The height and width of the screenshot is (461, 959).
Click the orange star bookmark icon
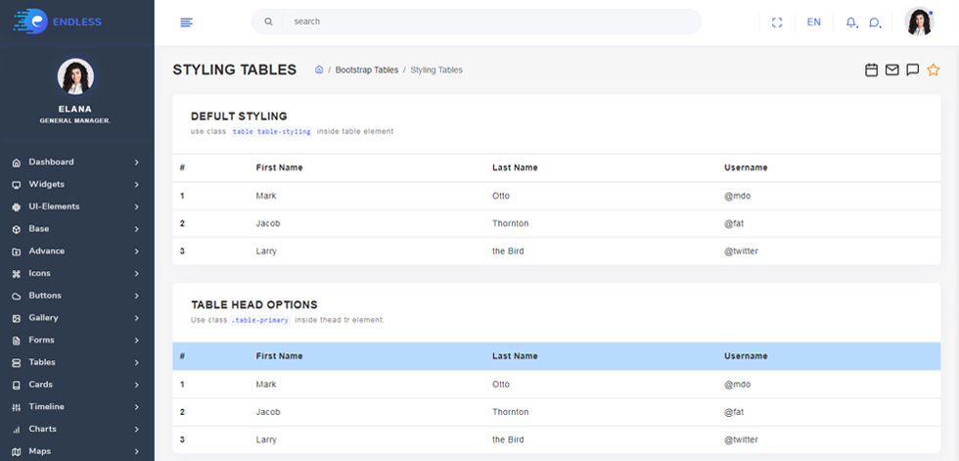point(933,70)
